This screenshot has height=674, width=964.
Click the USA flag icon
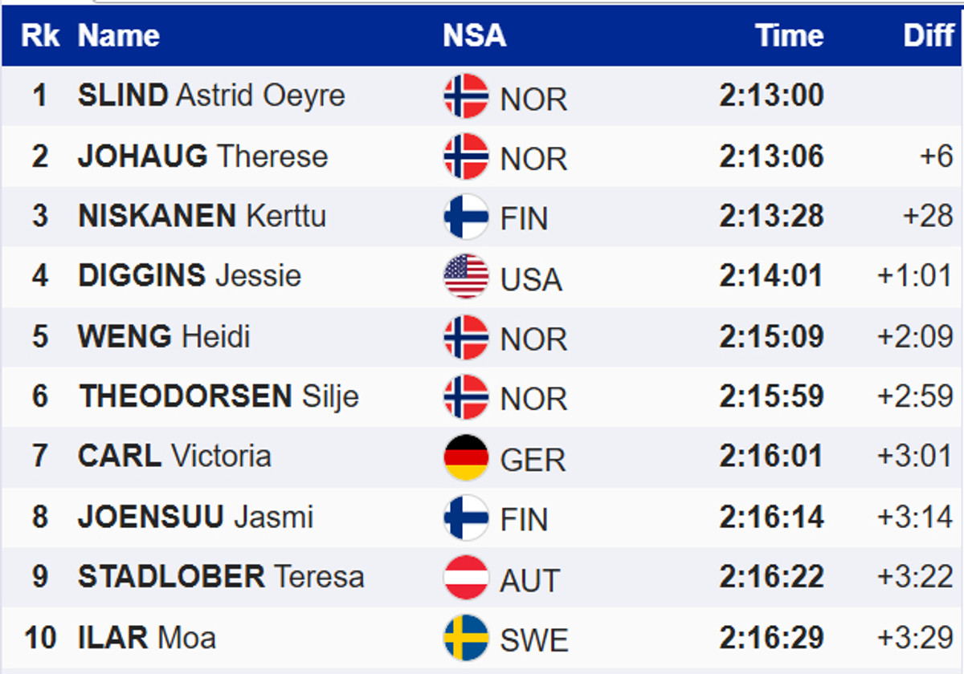click(x=466, y=277)
